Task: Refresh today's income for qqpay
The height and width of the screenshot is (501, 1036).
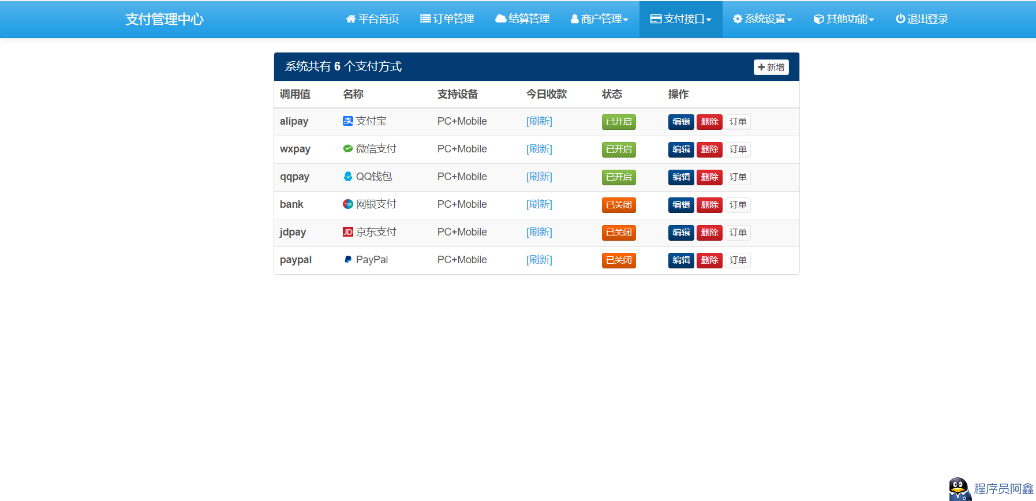Action: 539,177
